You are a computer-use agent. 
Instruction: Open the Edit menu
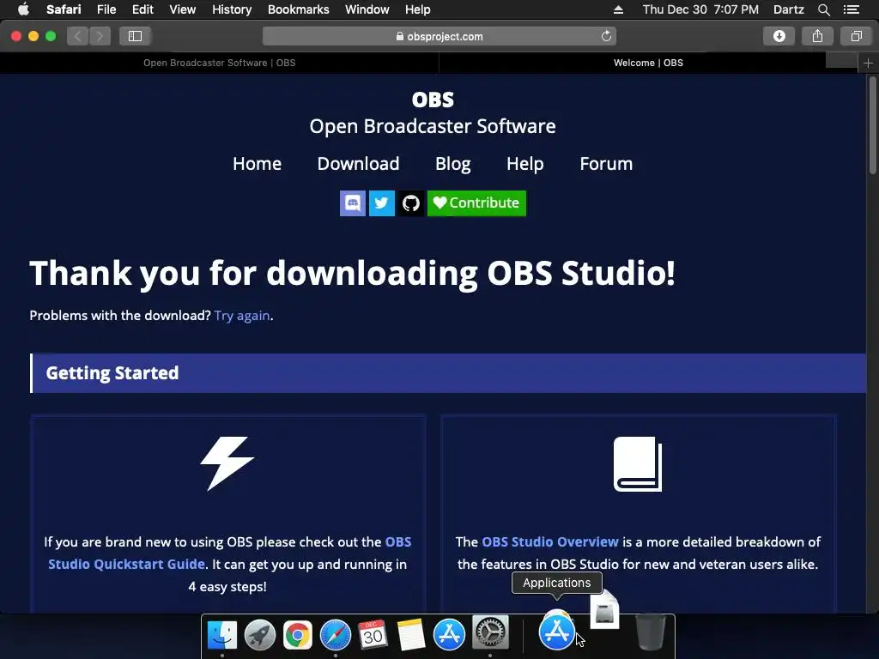tap(142, 9)
